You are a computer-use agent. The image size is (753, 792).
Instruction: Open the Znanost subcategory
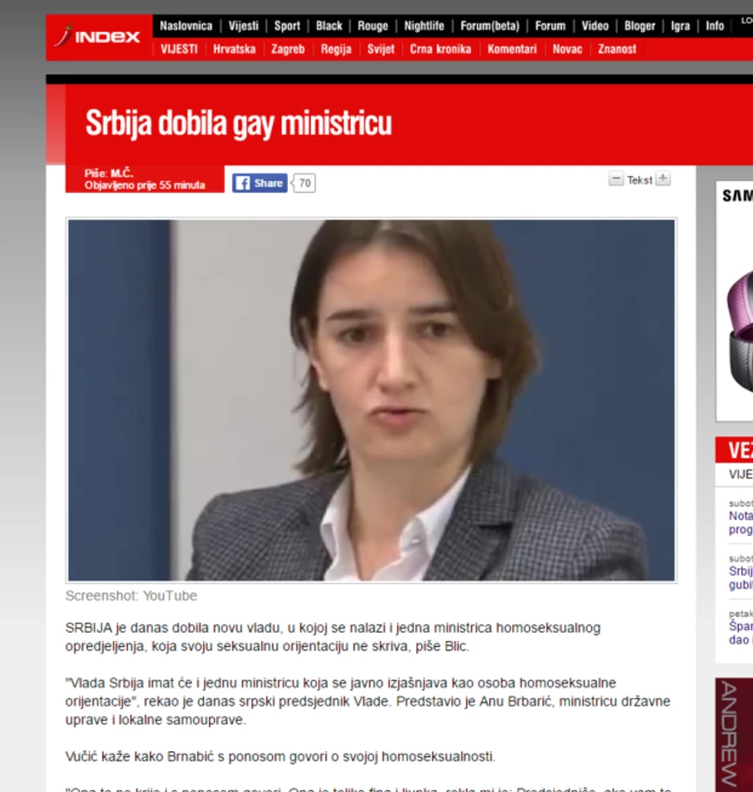(x=617, y=49)
